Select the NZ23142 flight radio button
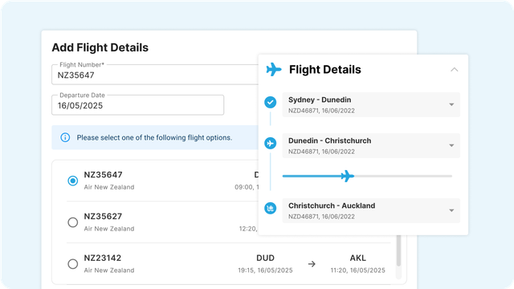514x289 pixels. (x=73, y=264)
